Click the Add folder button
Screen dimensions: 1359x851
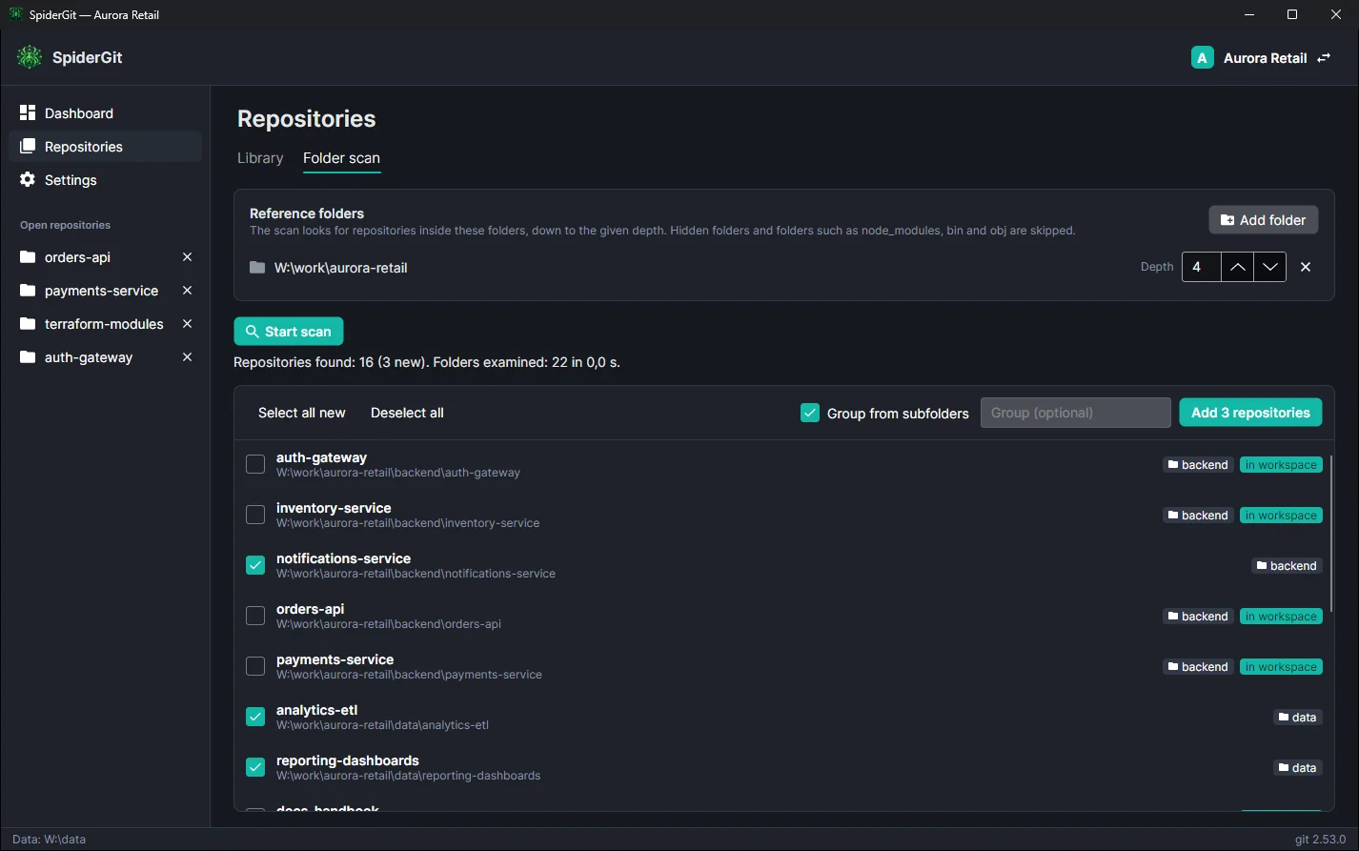(x=1264, y=220)
